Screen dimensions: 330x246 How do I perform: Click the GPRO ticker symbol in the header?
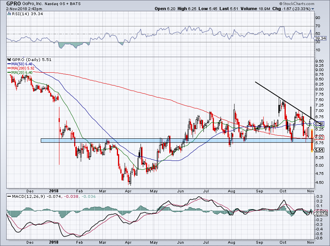pos(14,3)
